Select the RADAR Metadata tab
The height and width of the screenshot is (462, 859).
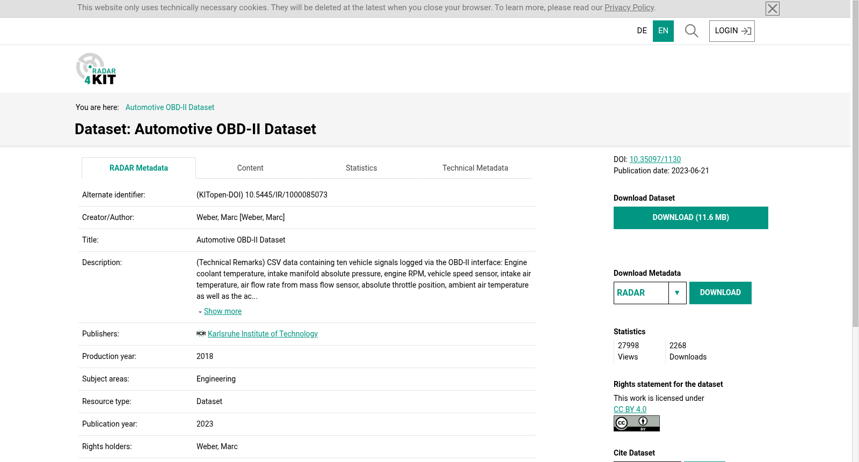click(139, 168)
